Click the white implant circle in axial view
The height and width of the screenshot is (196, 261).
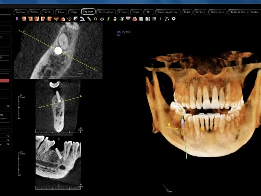coord(58,51)
